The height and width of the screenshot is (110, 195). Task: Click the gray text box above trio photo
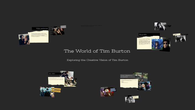pyautogui.click(x=63, y=27)
